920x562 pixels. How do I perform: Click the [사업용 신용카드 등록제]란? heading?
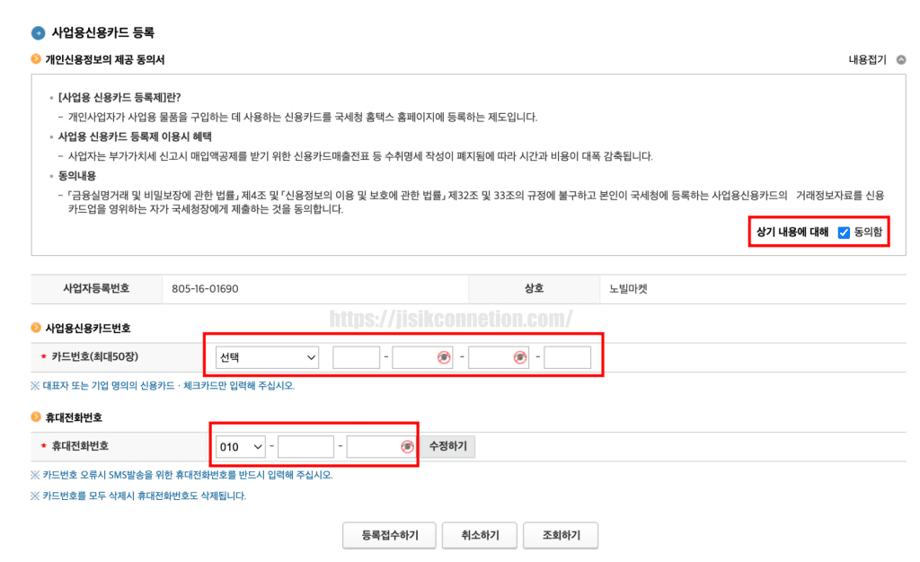[x=119, y=97]
